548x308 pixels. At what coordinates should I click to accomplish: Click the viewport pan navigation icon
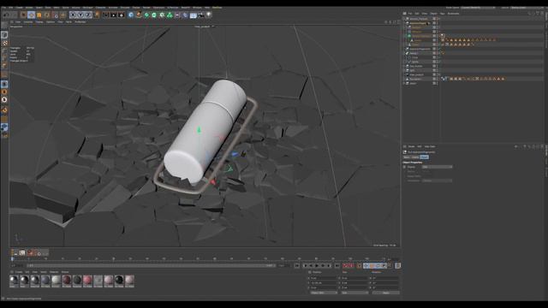[x=386, y=21]
